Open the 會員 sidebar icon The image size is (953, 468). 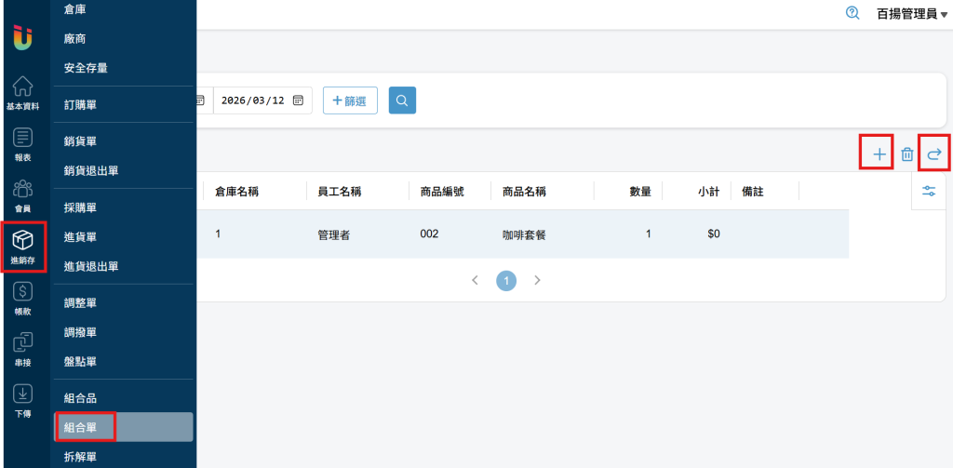pos(23,195)
